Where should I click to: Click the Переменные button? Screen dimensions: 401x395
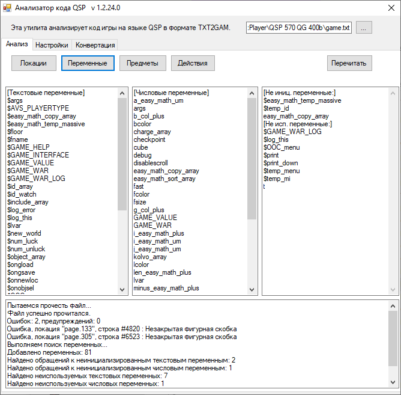click(x=87, y=63)
